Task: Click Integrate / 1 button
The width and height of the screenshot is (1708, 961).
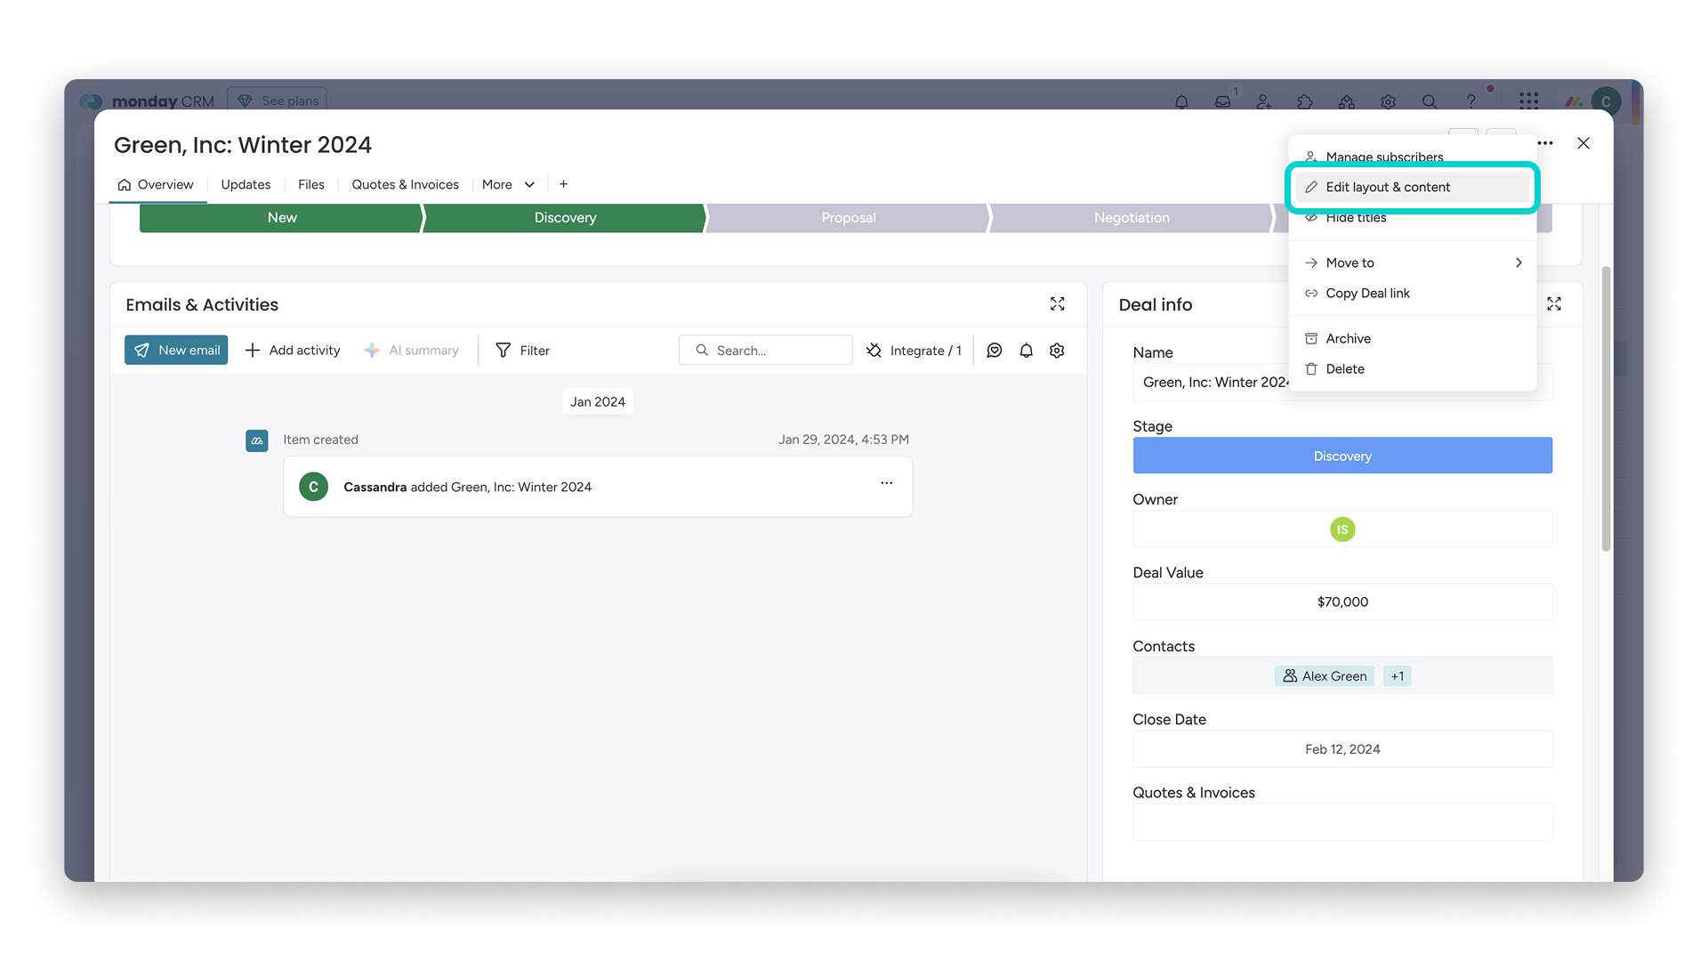Action: click(x=914, y=351)
